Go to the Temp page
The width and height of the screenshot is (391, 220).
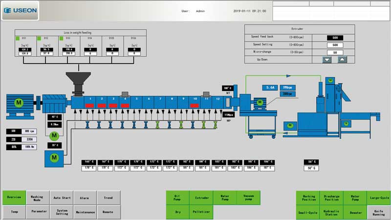point(14,212)
